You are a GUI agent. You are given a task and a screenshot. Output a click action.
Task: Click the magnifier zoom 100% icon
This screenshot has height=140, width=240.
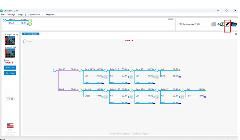pos(25,41)
